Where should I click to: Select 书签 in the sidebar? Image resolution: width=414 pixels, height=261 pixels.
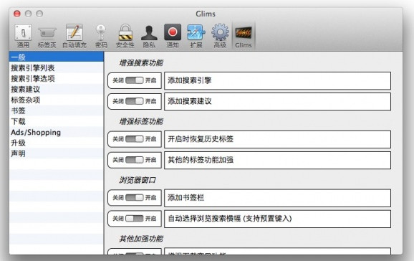(x=57, y=110)
